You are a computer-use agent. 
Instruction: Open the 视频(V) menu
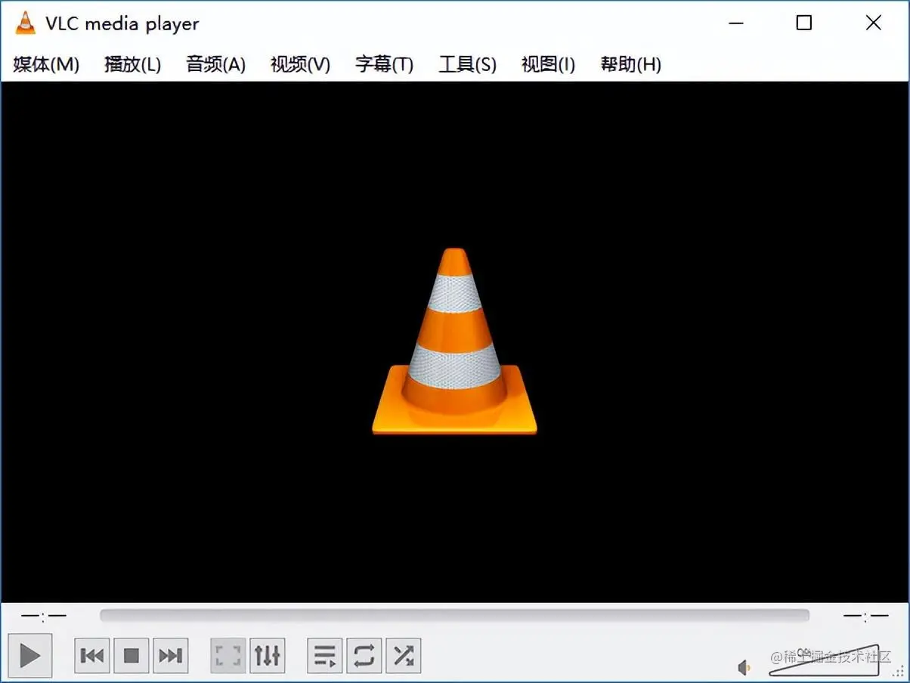tap(301, 64)
